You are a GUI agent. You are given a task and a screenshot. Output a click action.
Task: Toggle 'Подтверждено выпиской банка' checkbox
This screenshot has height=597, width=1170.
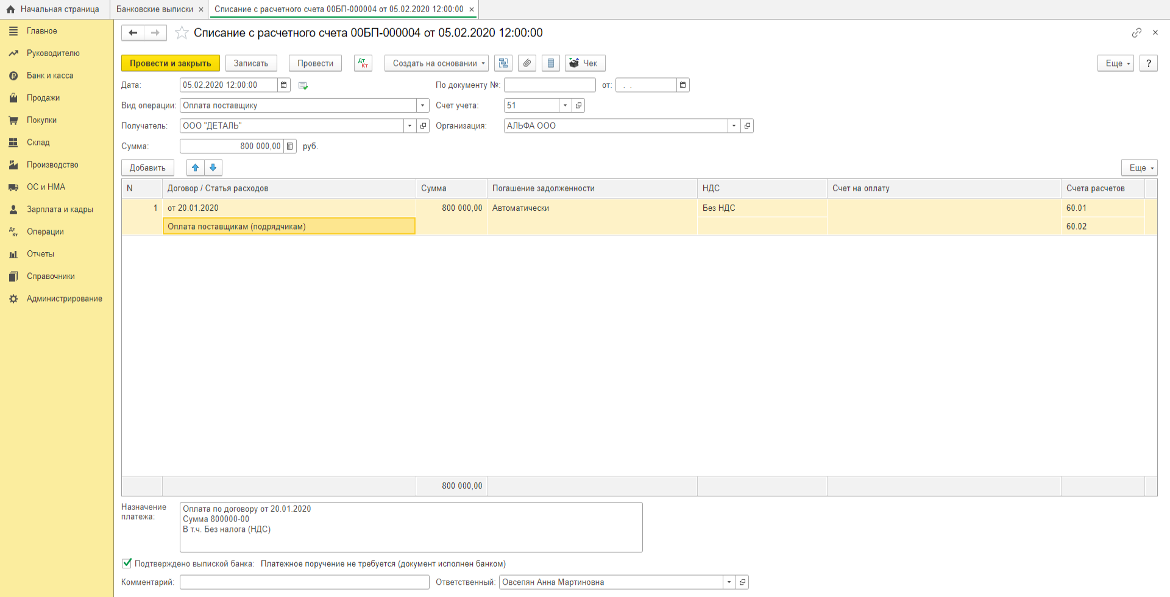[x=127, y=563]
